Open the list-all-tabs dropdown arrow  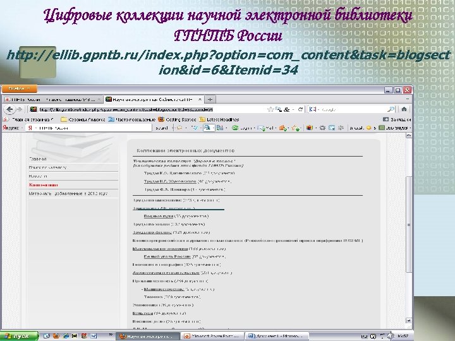408,100
